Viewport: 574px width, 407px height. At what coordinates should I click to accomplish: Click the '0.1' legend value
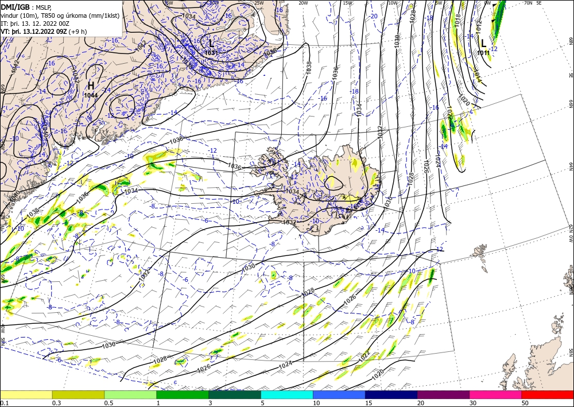[4, 403]
